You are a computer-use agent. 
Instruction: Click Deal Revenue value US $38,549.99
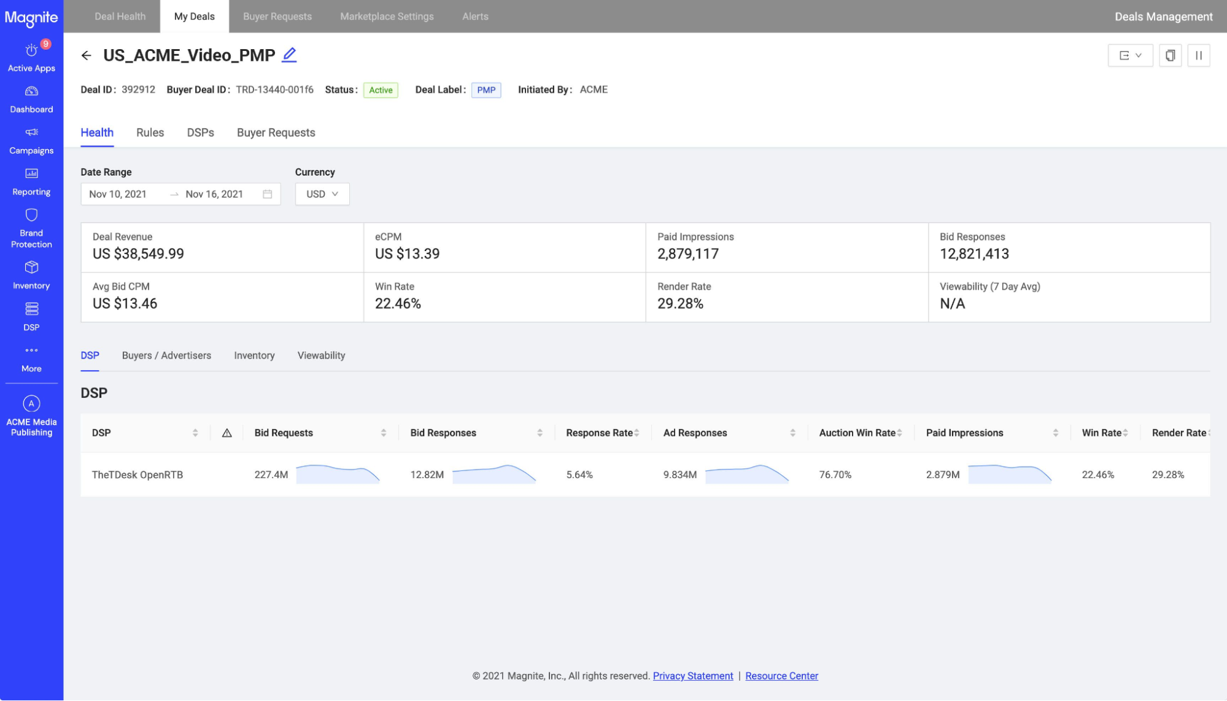click(138, 254)
